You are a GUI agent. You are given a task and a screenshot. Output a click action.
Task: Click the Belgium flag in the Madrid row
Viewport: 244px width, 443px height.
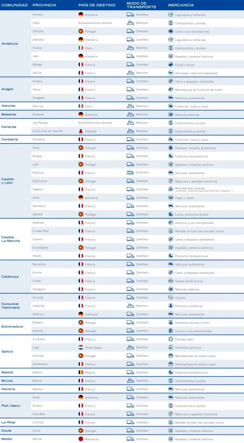click(80, 372)
